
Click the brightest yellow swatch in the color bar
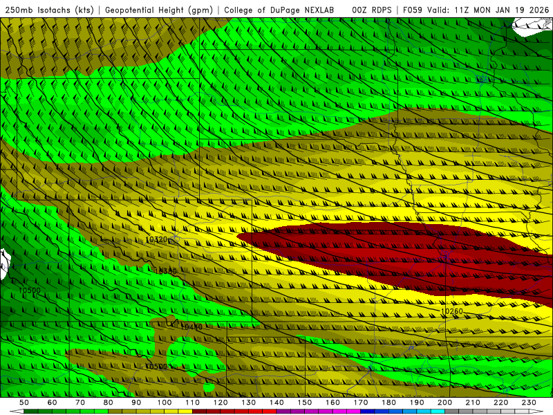tap(185, 412)
